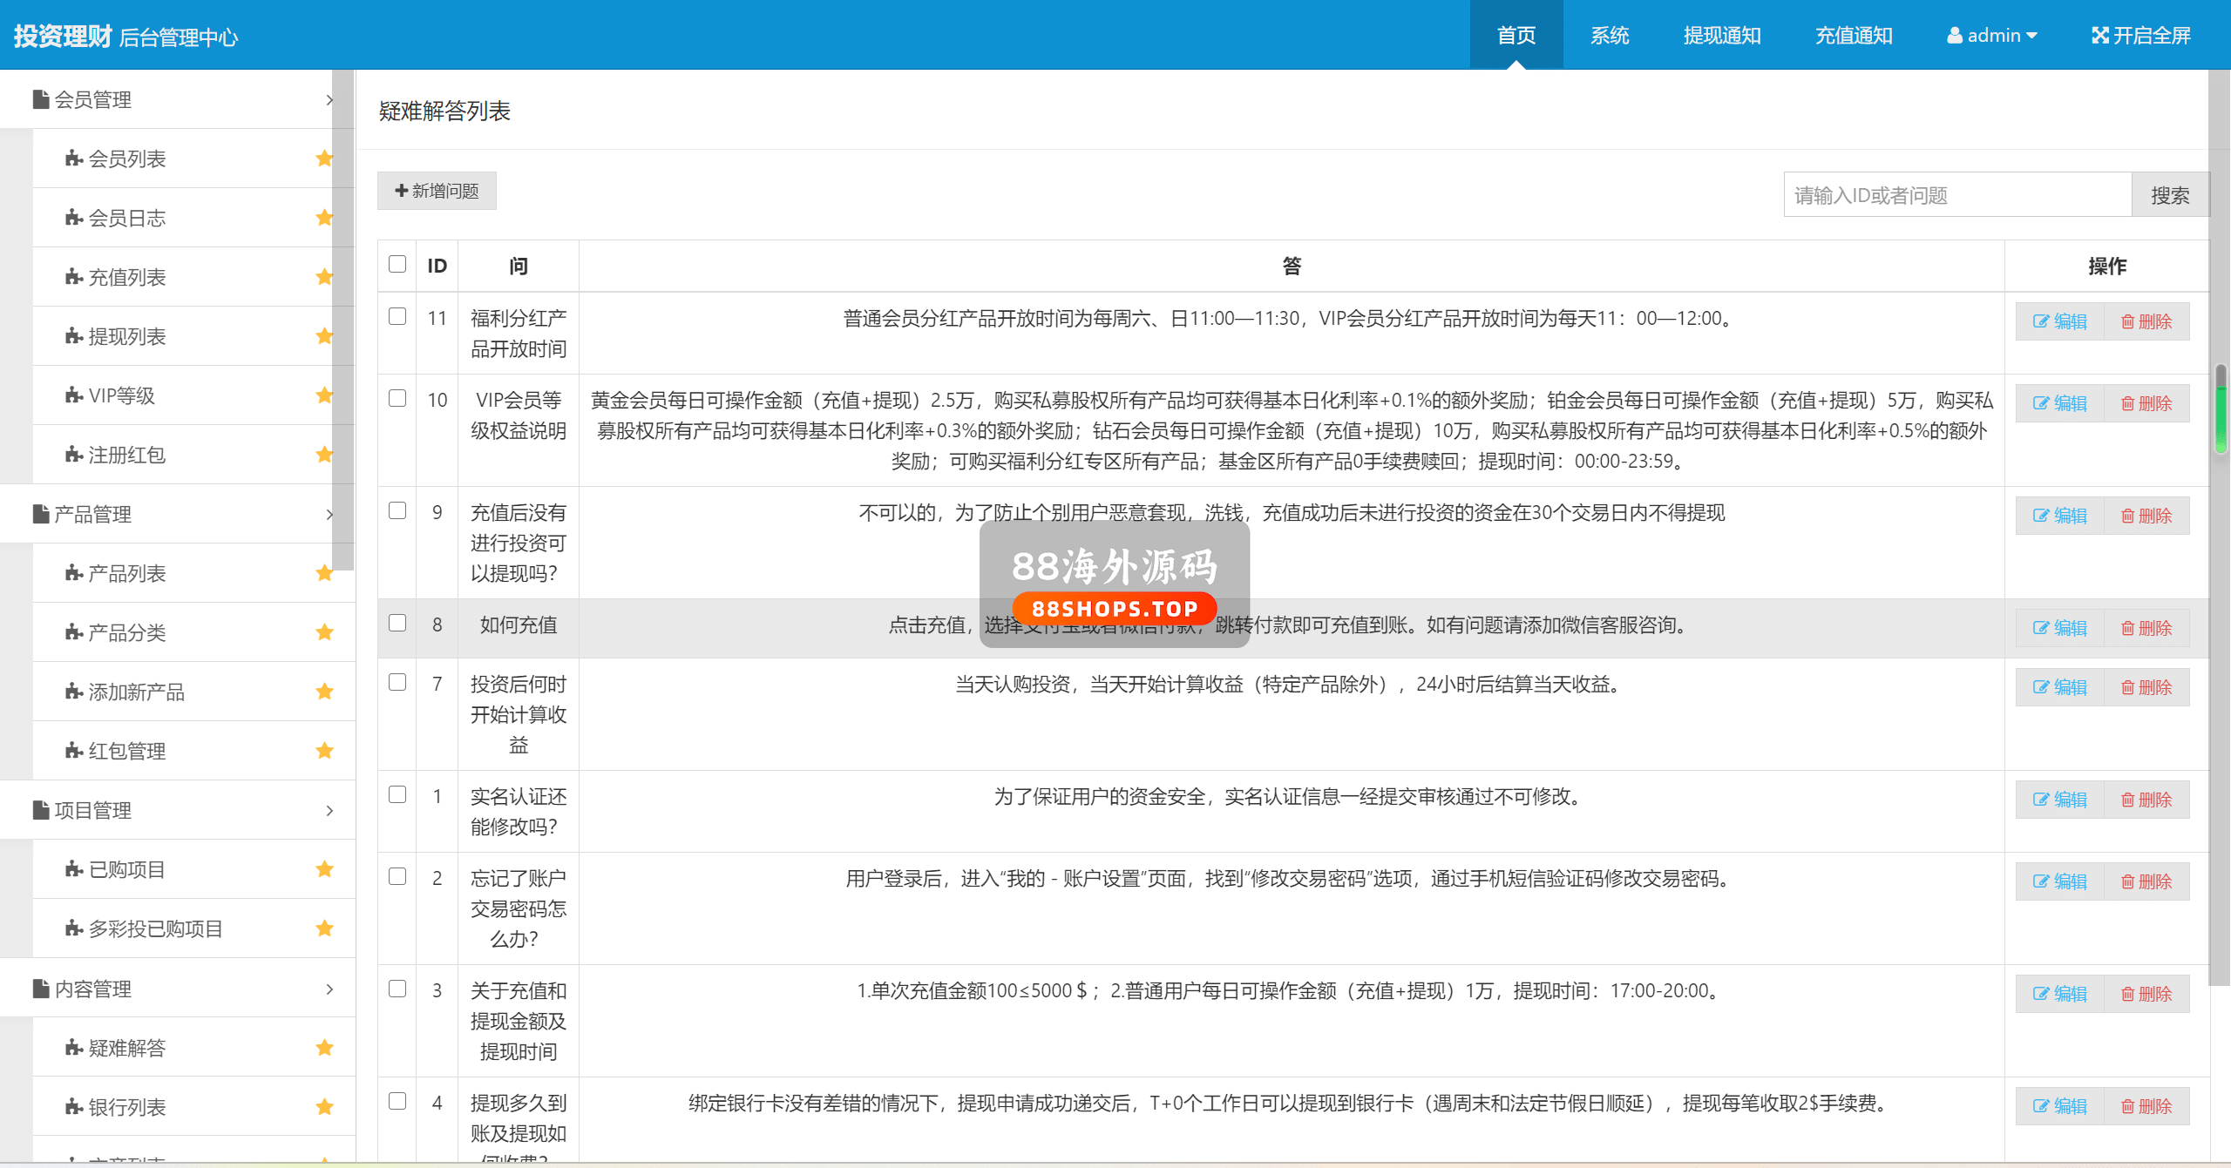Image resolution: width=2231 pixels, height=1168 pixels.
Task: Toggle the select-all checkbox in table header
Action: pos(397,264)
